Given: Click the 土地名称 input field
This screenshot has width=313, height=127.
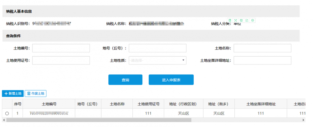Looking at the screenshot, I should pos(262,48).
